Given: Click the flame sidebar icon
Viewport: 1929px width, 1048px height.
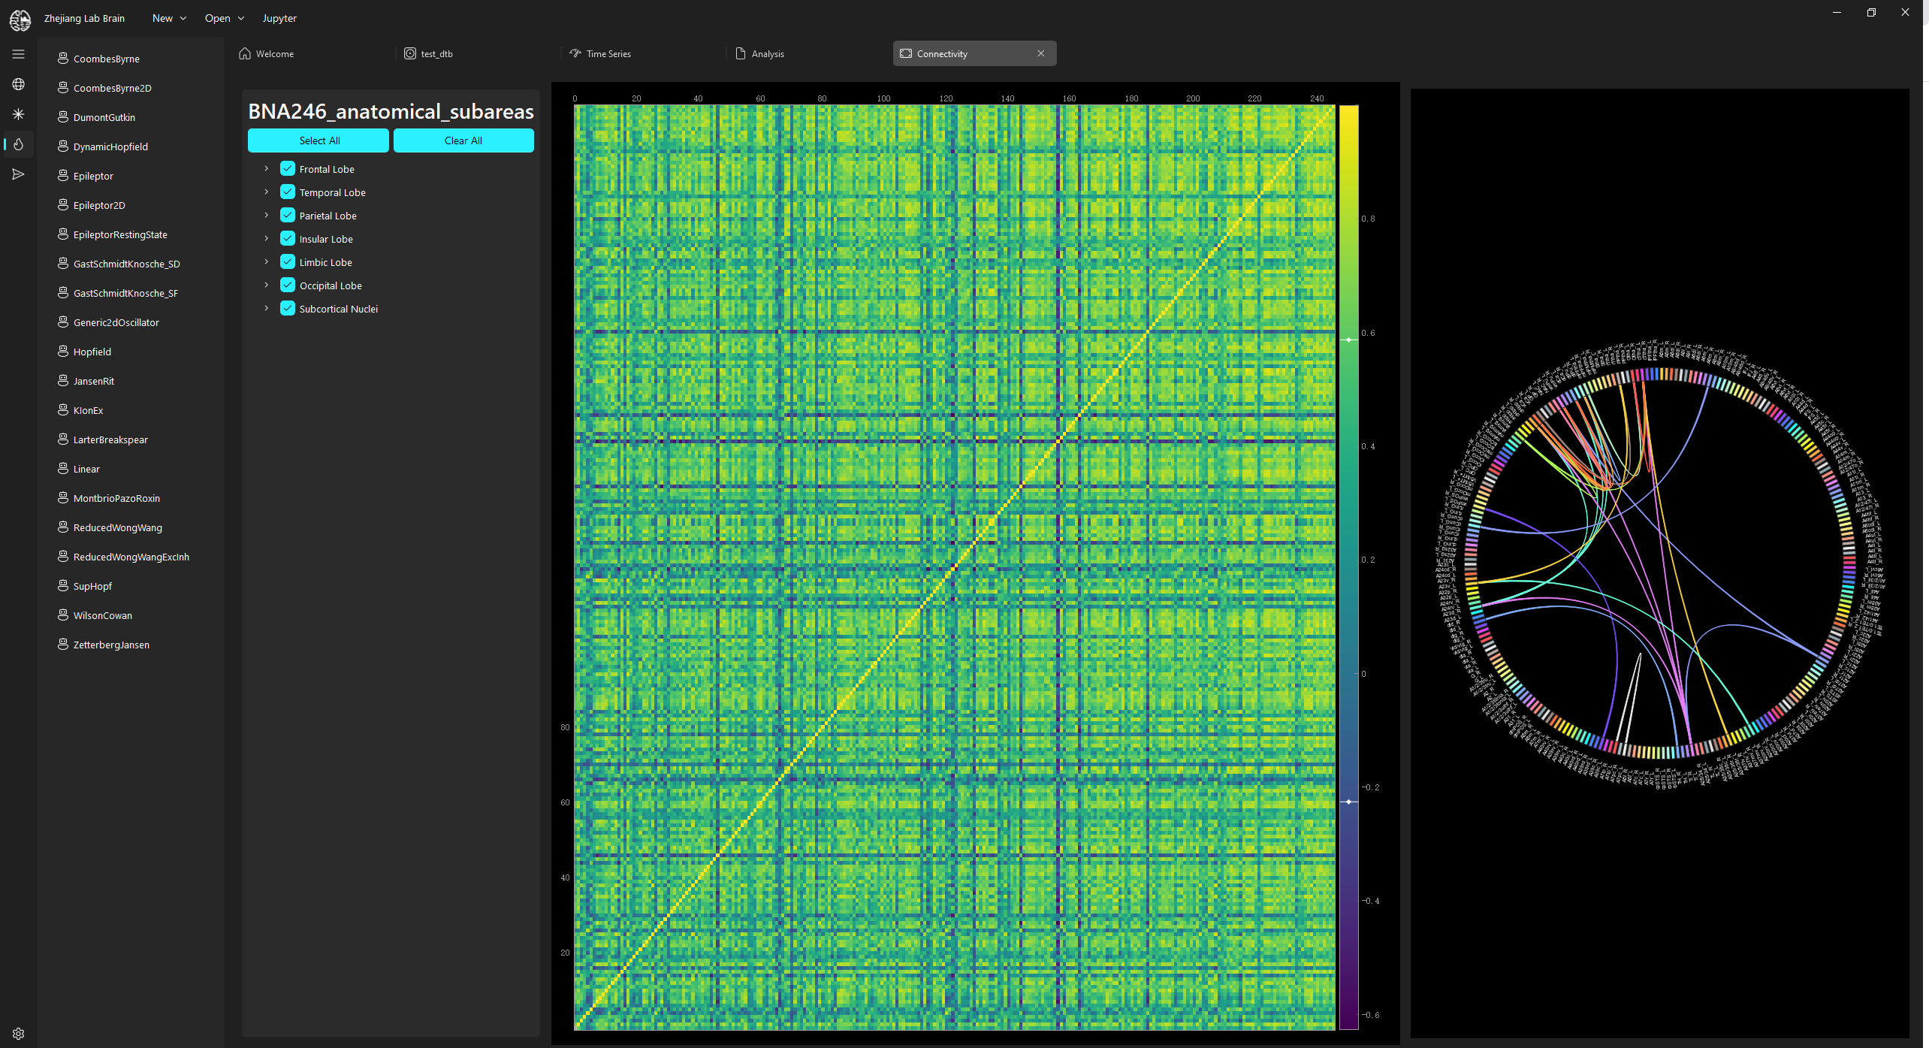Looking at the screenshot, I should pyautogui.click(x=19, y=144).
